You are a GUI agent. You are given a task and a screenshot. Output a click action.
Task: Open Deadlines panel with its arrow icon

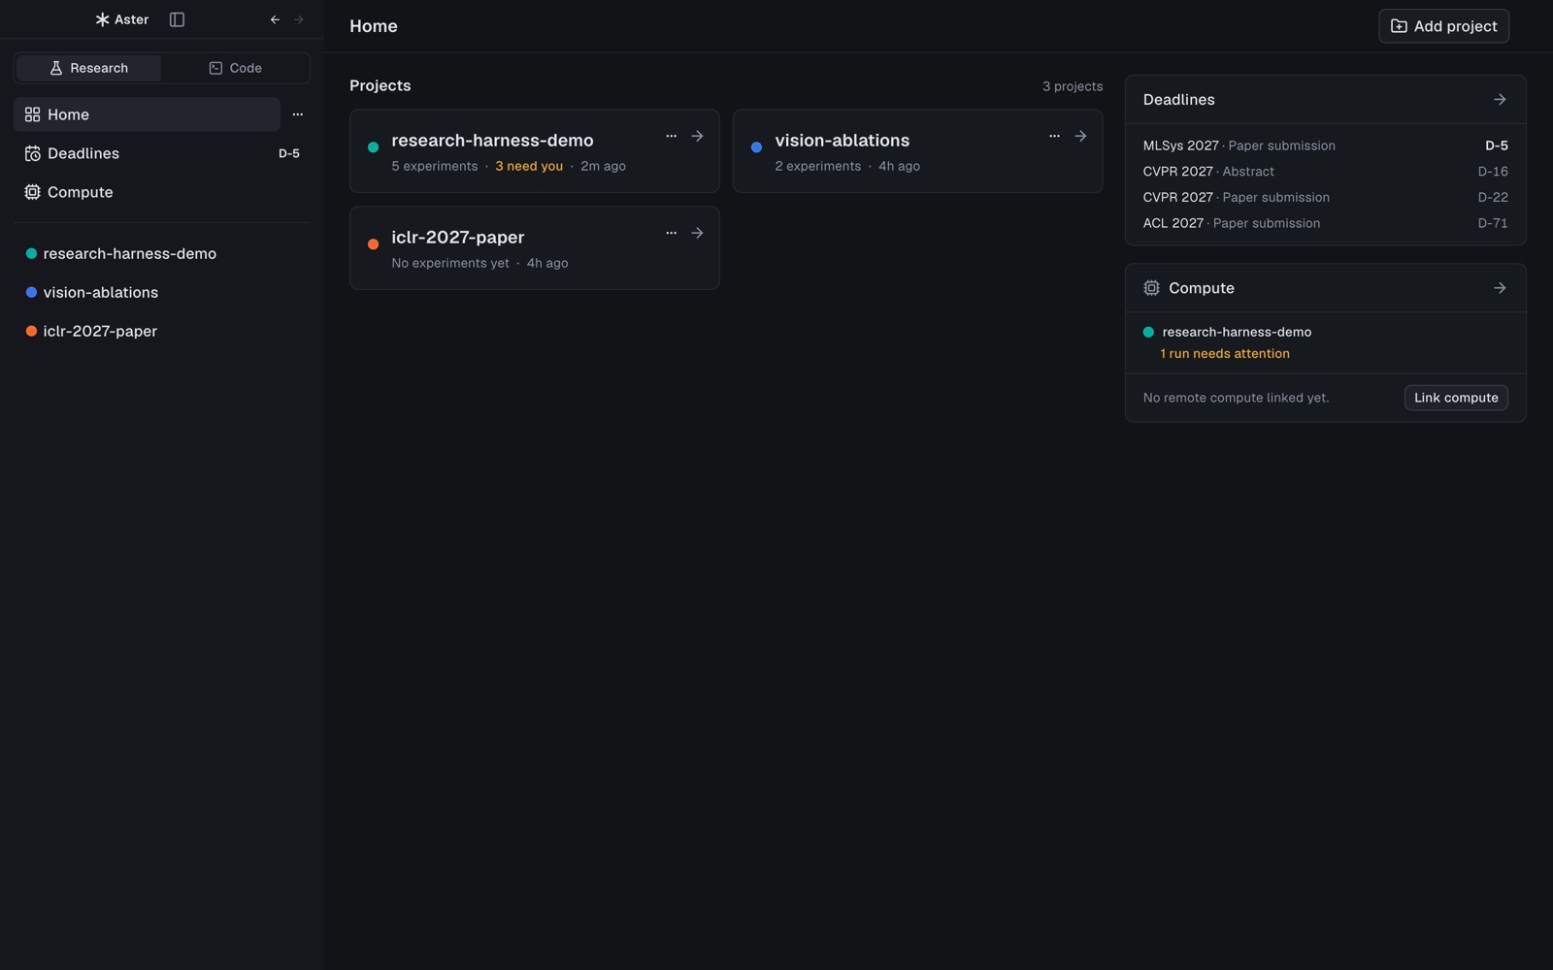tap(1500, 100)
